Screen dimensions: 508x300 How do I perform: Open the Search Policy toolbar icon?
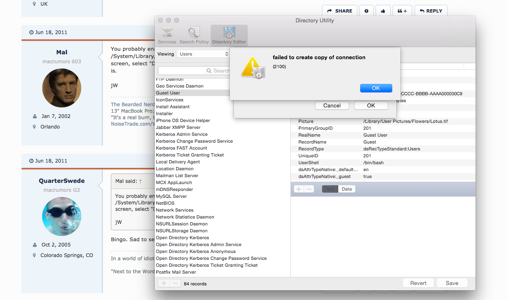194,35
